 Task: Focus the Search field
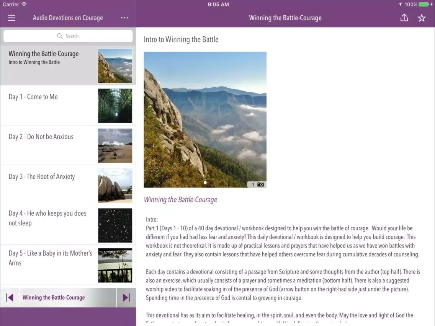tap(68, 36)
